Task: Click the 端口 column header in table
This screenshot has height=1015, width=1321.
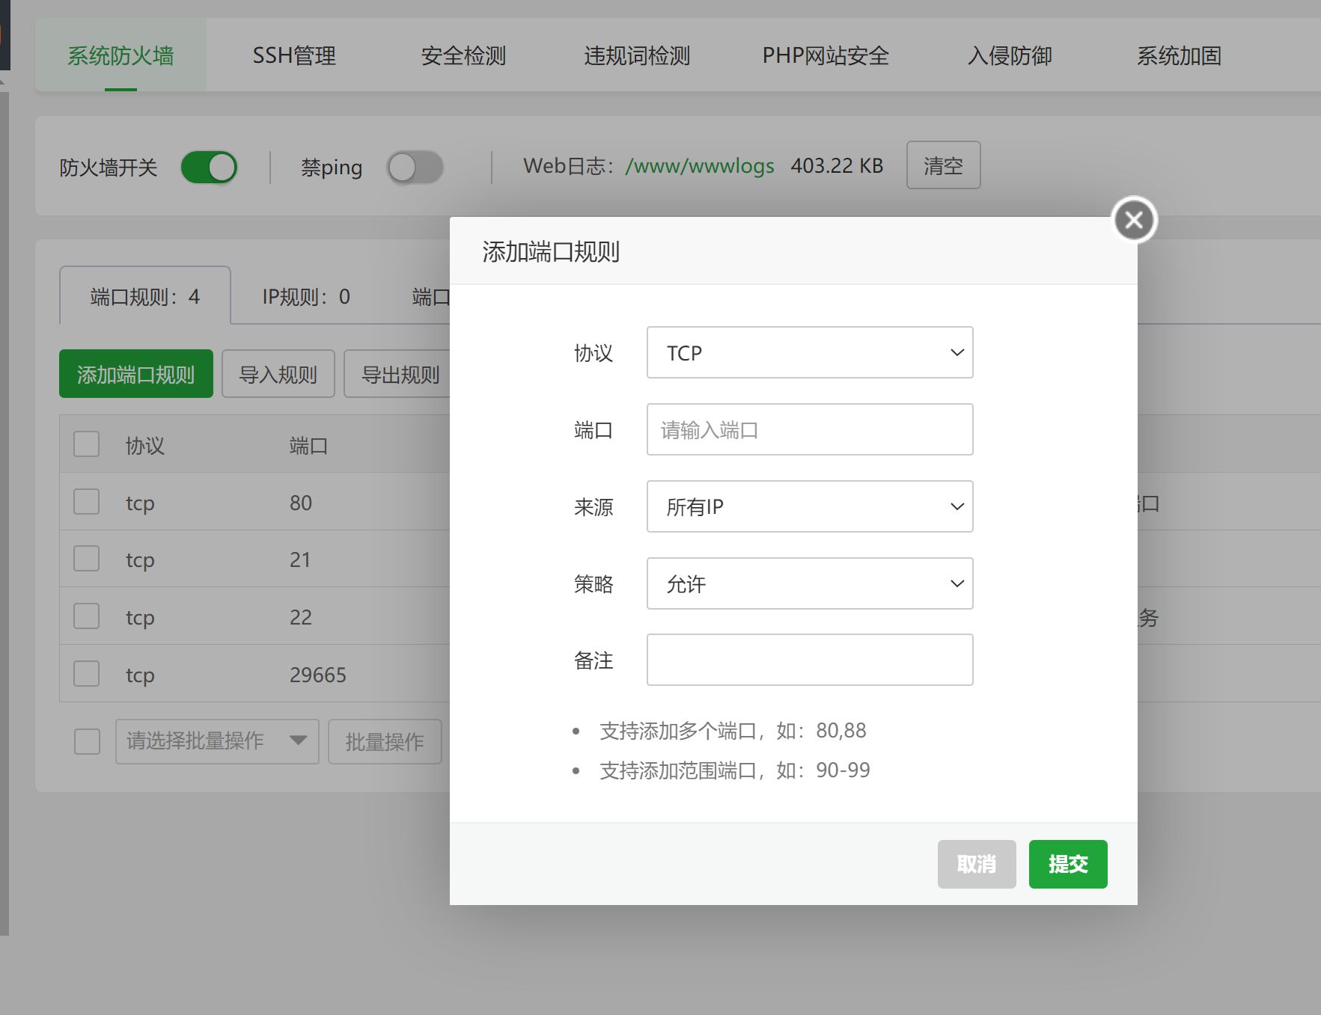Action: point(308,446)
